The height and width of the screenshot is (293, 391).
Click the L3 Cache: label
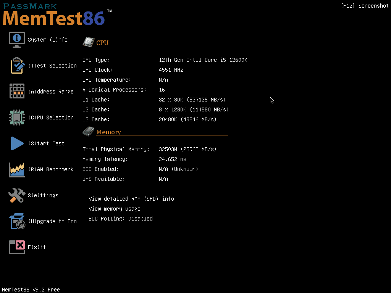coord(96,119)
